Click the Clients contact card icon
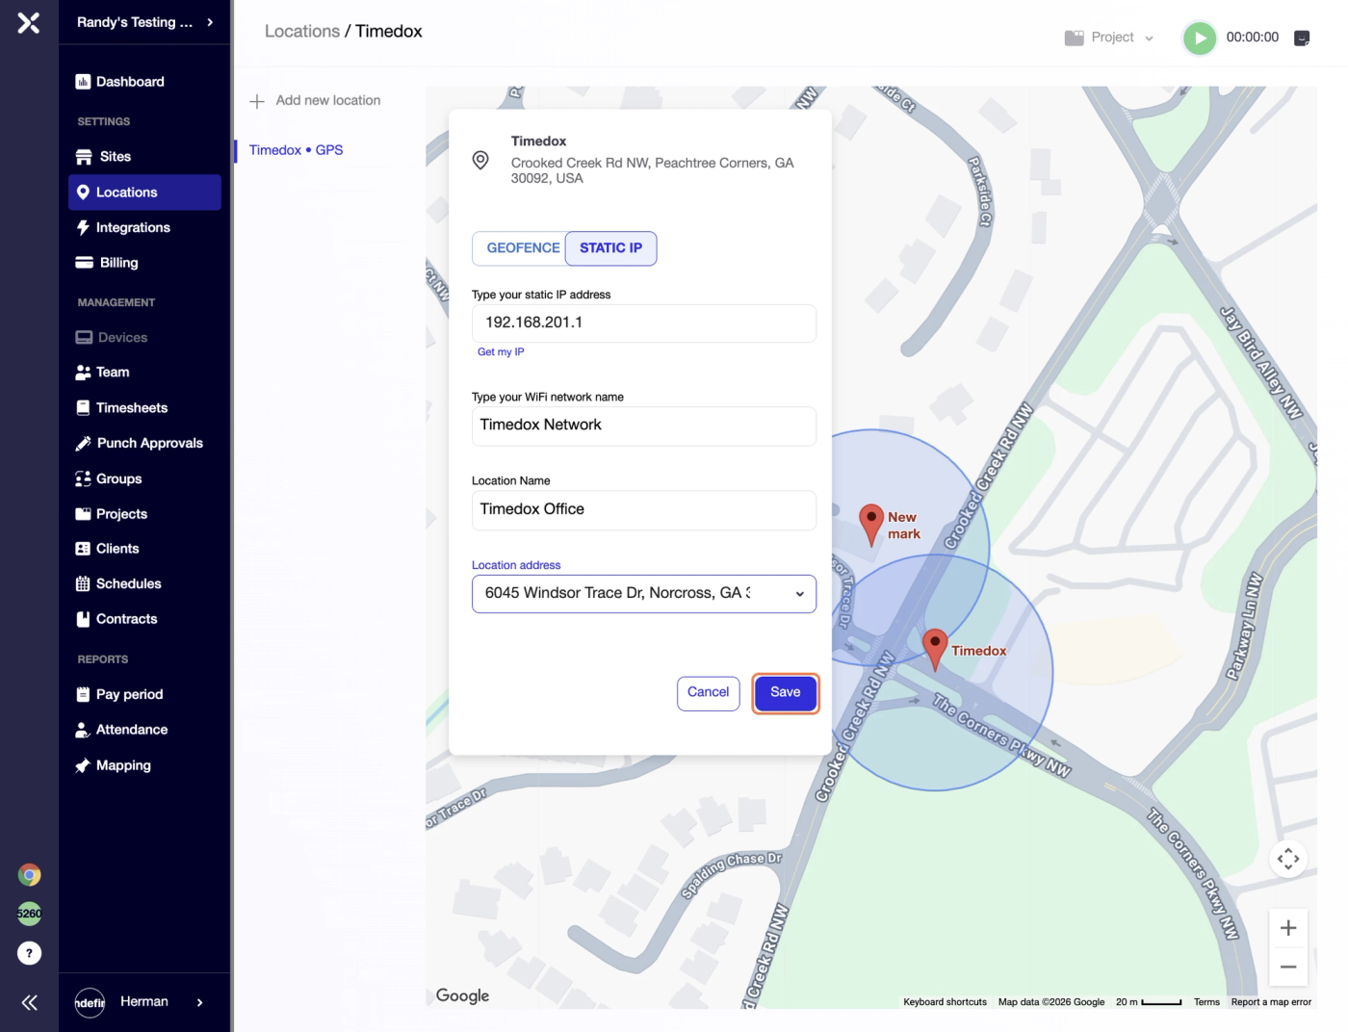Image resolution: width=1348 pixels, height=1032 pixels. click(83, 549)
